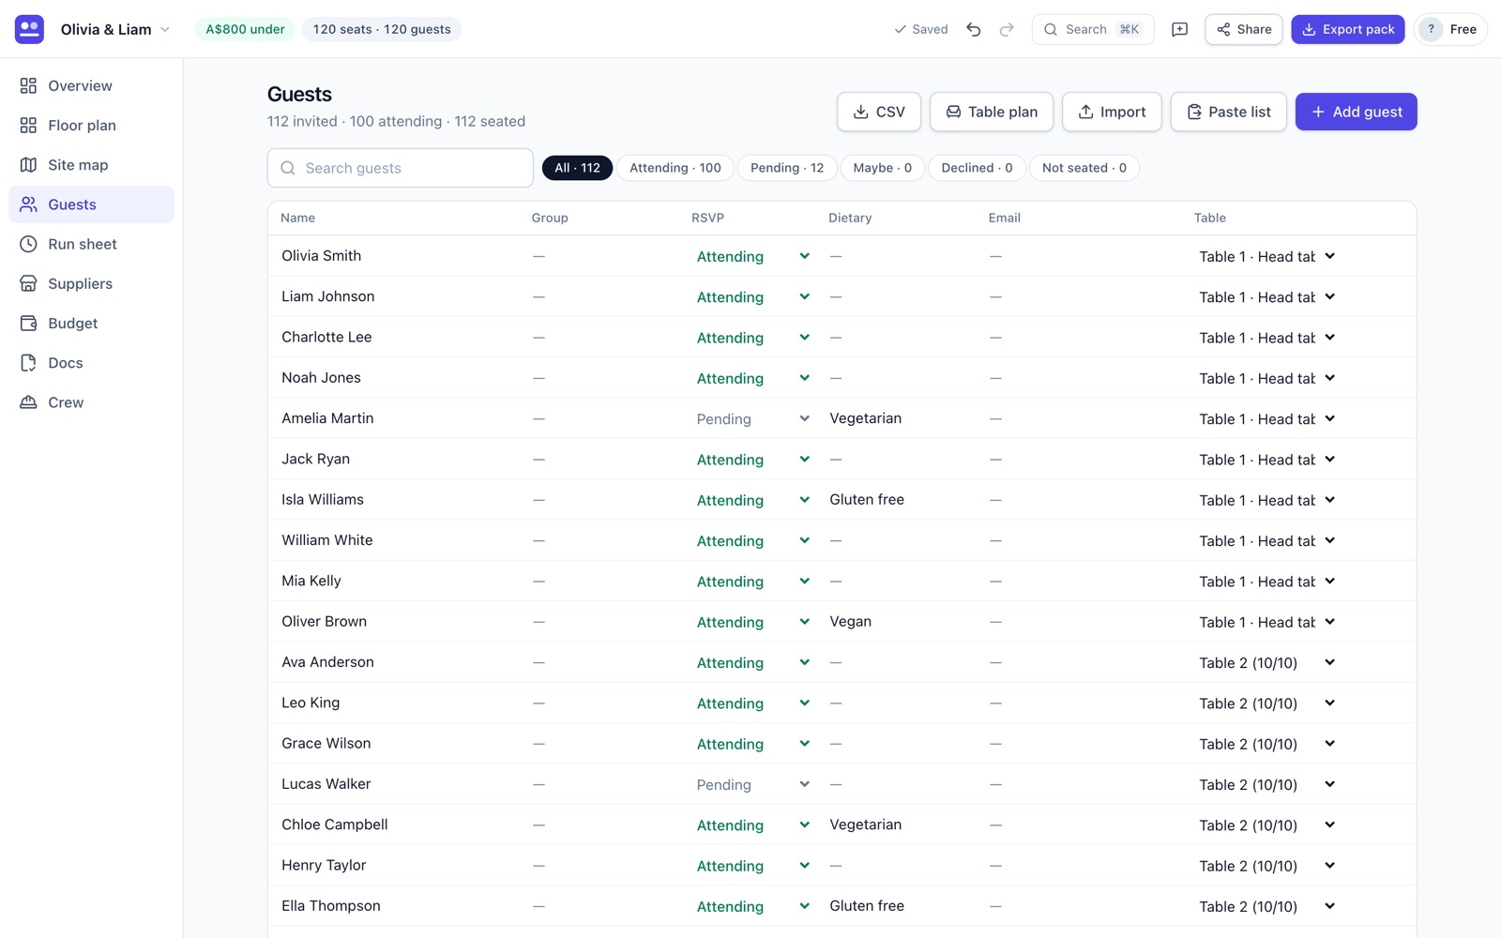1501x938 pixels.
Task: Click the Name column header
Action: [x=298, y=218]
